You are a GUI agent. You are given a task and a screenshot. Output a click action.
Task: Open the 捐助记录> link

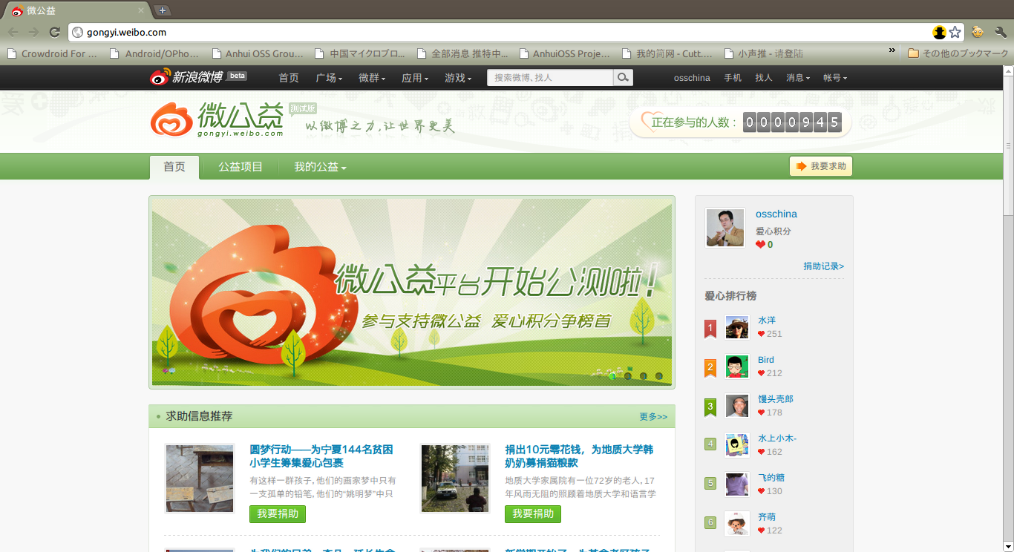click(x=823, y=266)
